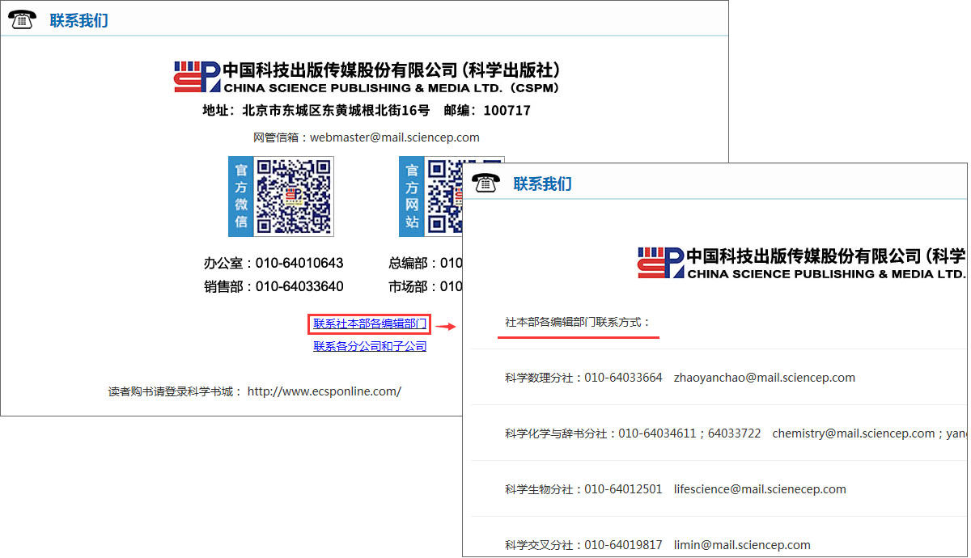The height and width of the screenshot is (558, 971).
Task: Click the 官方网站 QR code
Action: (x=444, y=197)
